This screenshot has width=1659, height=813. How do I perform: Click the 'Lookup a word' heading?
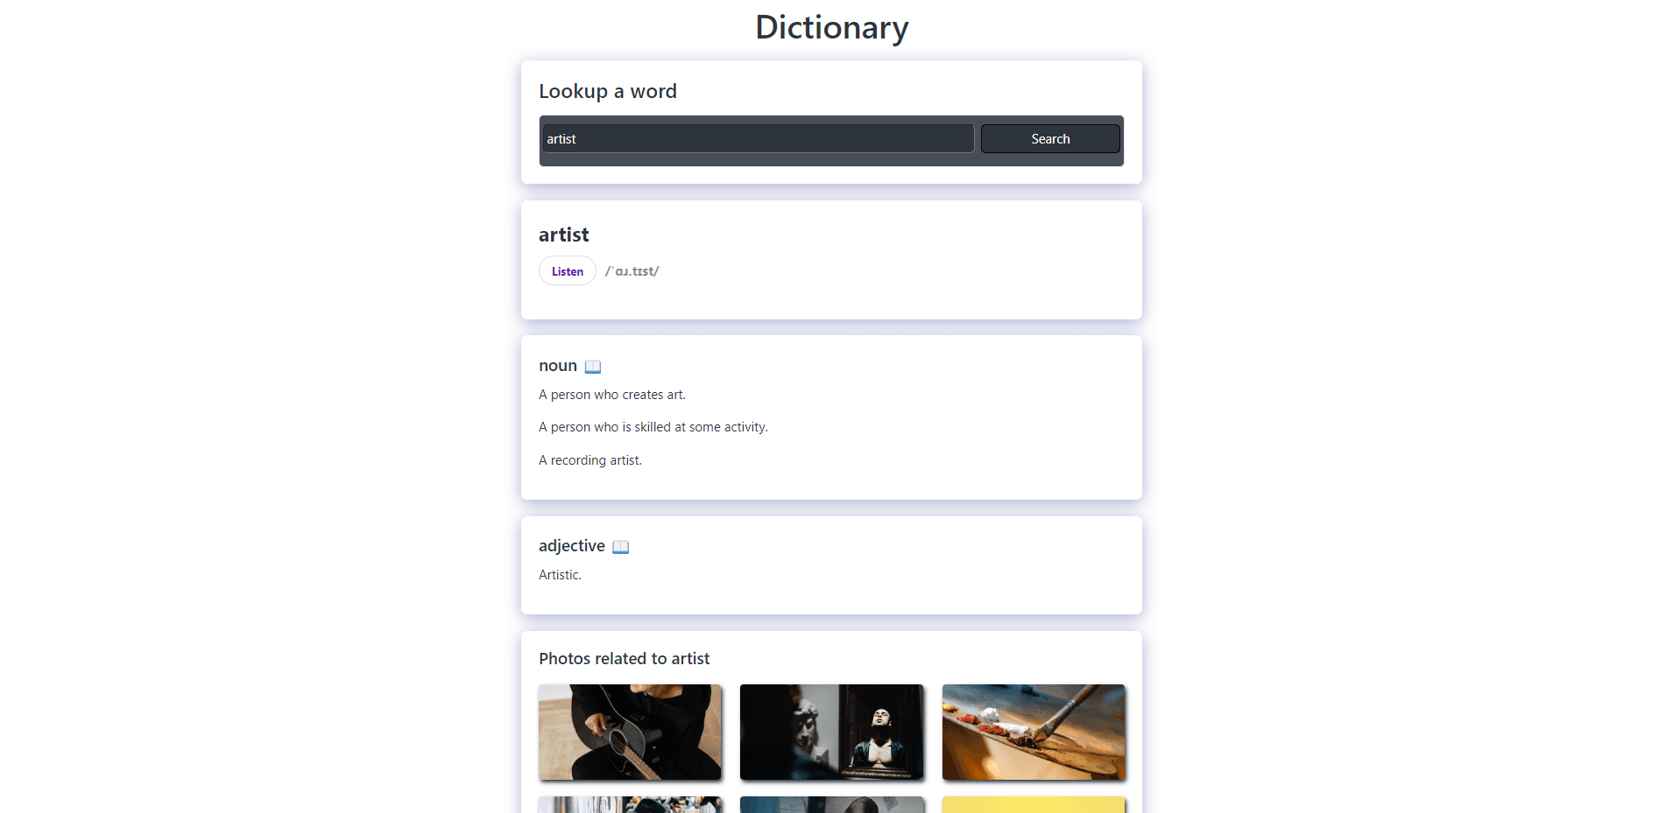(x=608, y=91)
